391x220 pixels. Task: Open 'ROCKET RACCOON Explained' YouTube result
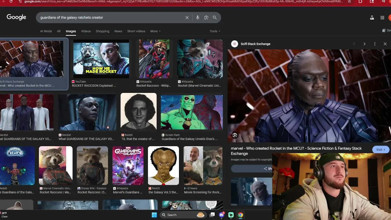coord(94,86)
